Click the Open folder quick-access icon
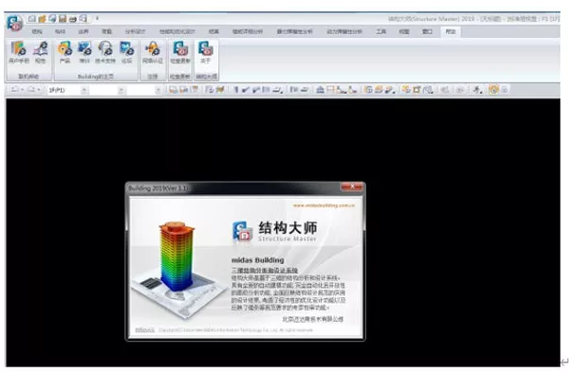Image resolution: width=576 pixels, height=372 pixels. coord(42,18)
